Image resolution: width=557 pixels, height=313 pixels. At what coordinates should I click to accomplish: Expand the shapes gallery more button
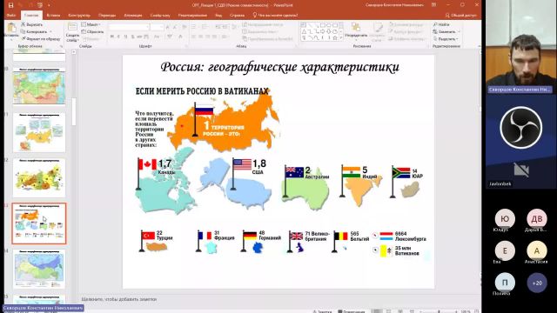coord(341,37)
